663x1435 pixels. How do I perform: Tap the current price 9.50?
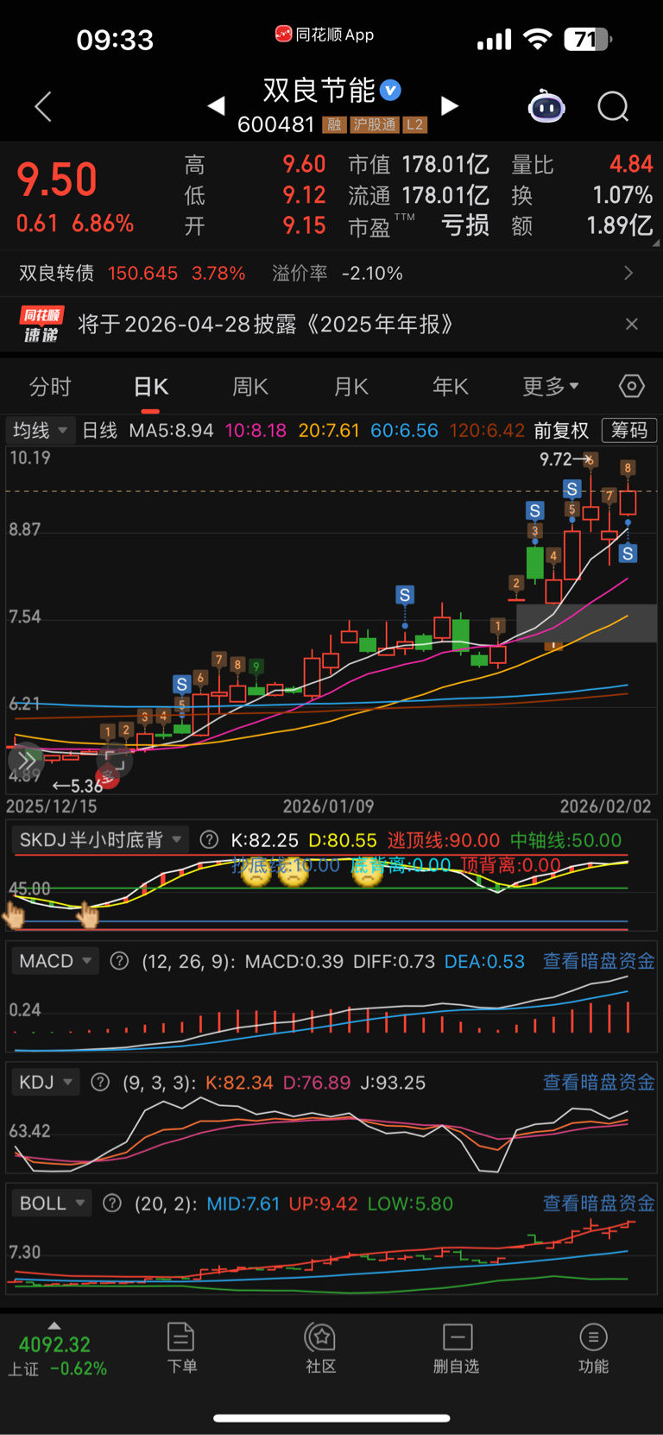click(x=57, y=180)
